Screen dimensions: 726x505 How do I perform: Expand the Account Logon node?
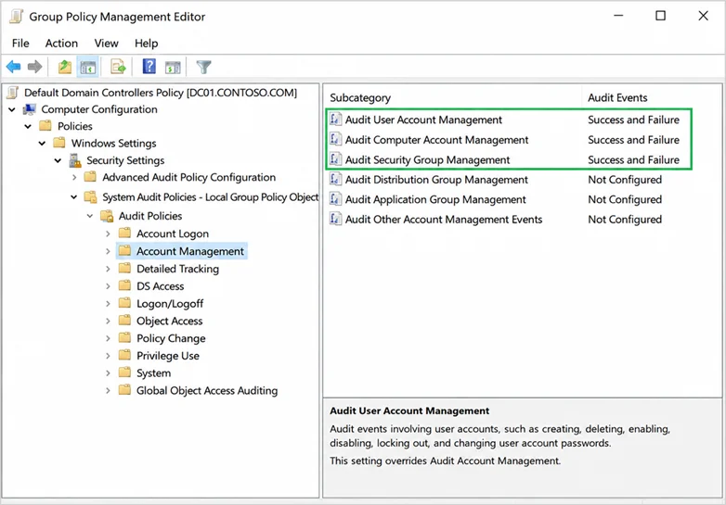point(108,234)
